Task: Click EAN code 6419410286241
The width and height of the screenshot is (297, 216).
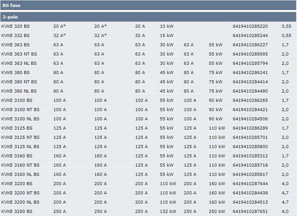Action: tap(250, 73)
